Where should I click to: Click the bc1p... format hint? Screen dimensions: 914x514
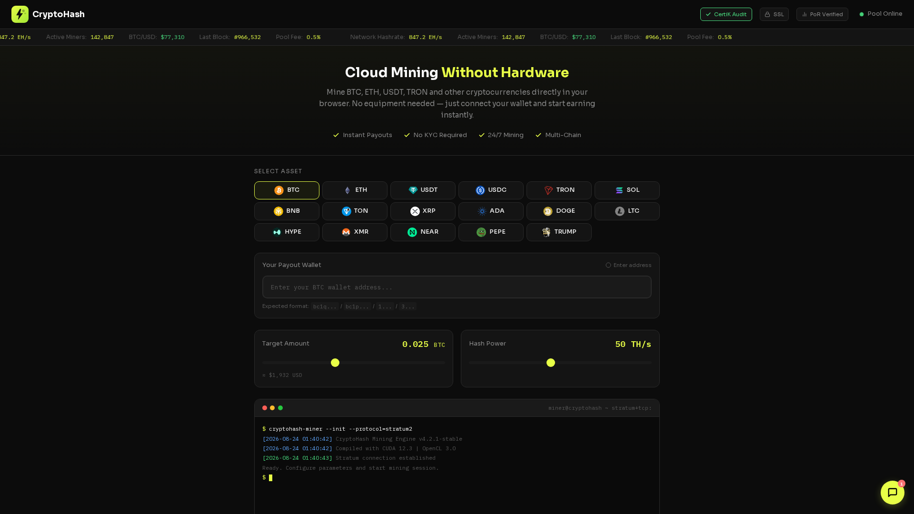[357, 306]
